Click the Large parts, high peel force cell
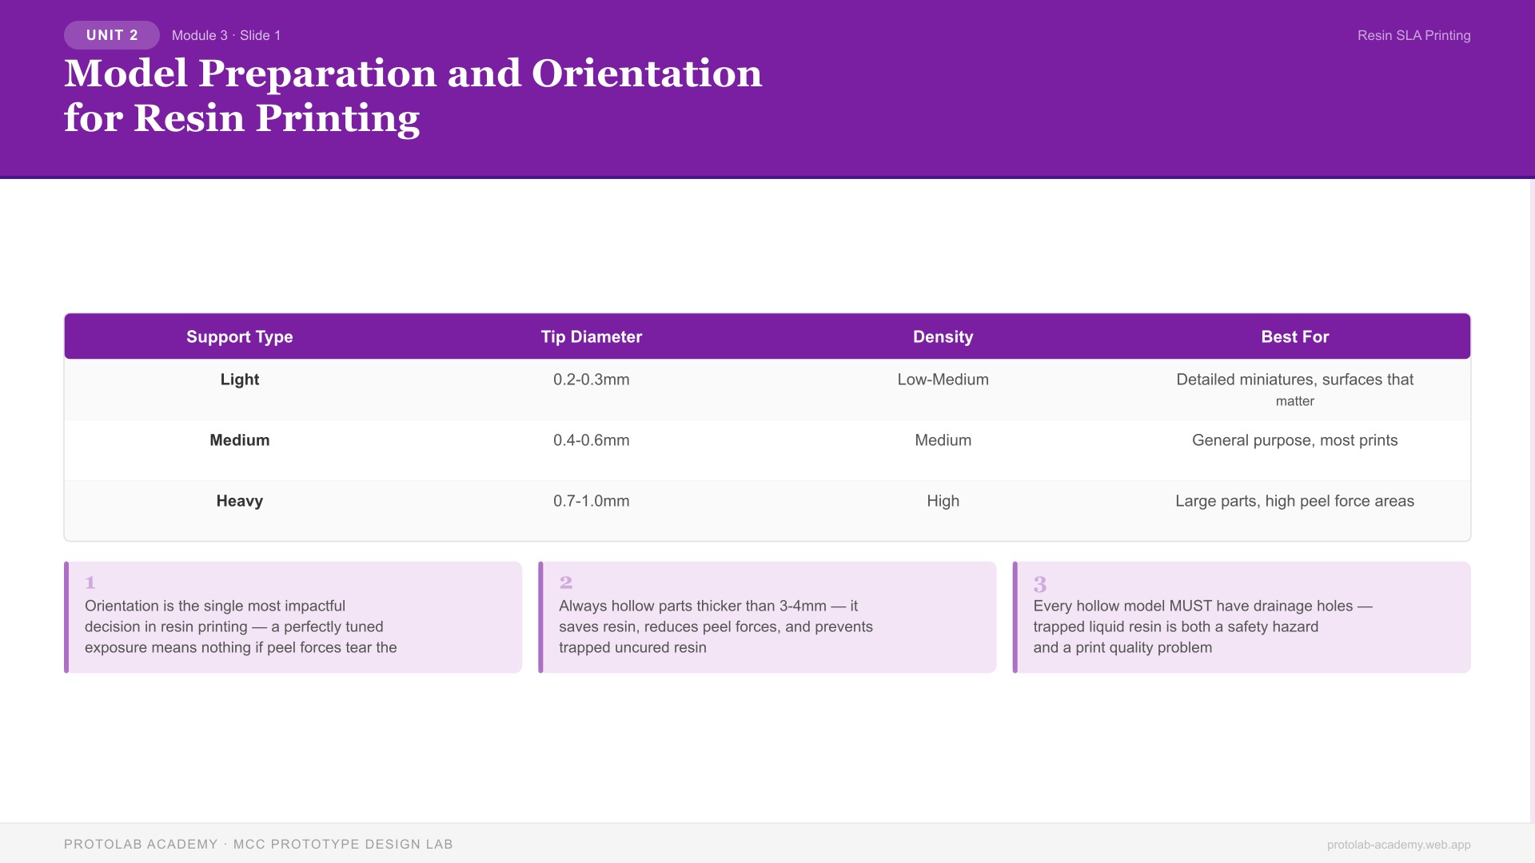 tap(1294, 501)
